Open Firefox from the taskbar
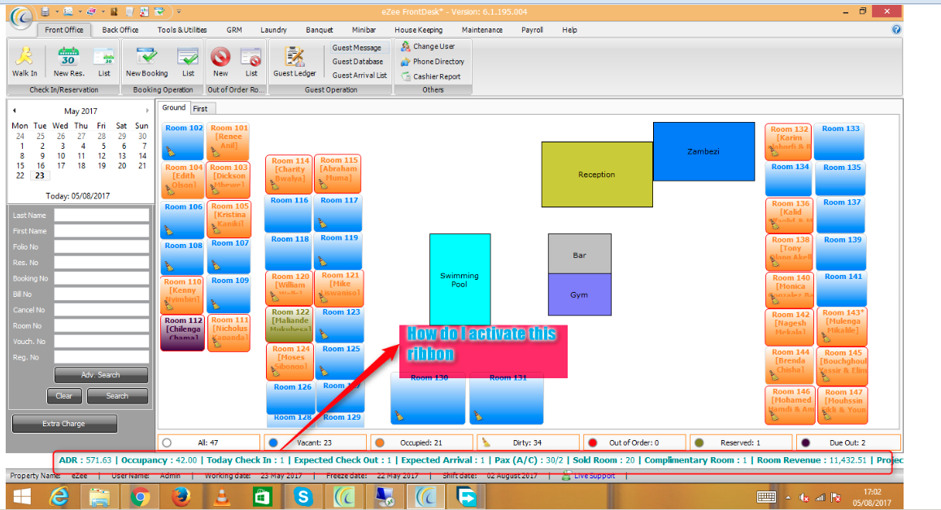The height and width of the screenshot is (510, 941). tap(181, 497)
